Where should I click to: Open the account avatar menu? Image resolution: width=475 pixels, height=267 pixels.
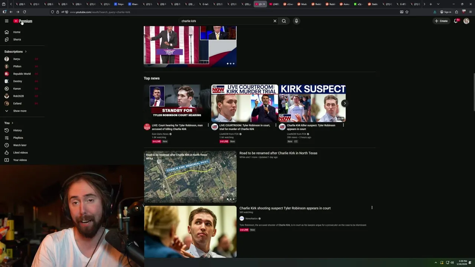click(466, 21)
